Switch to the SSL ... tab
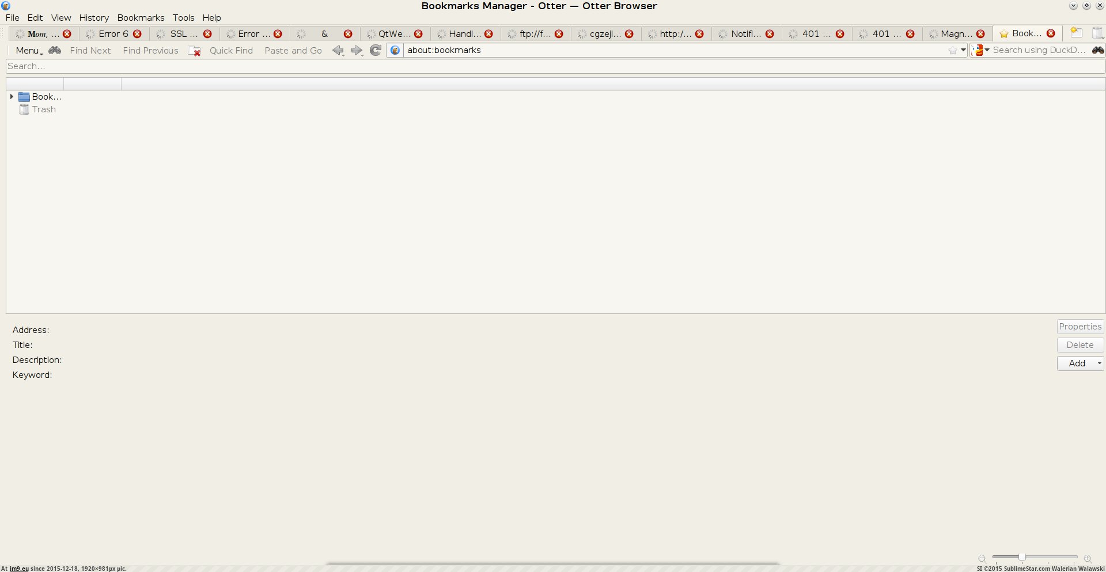 pos(184,34)
